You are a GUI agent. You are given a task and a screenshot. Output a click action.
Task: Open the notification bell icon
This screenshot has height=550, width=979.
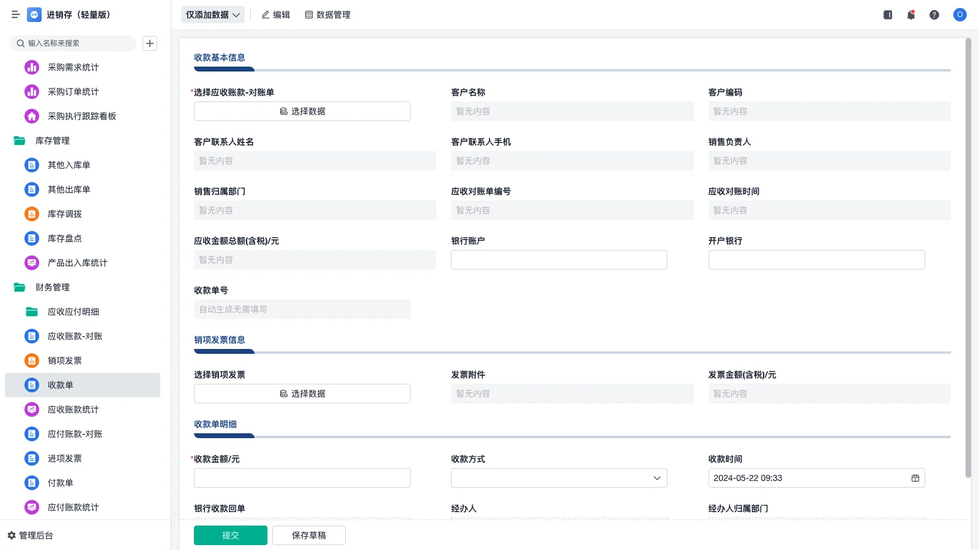(x=911, y=15)
